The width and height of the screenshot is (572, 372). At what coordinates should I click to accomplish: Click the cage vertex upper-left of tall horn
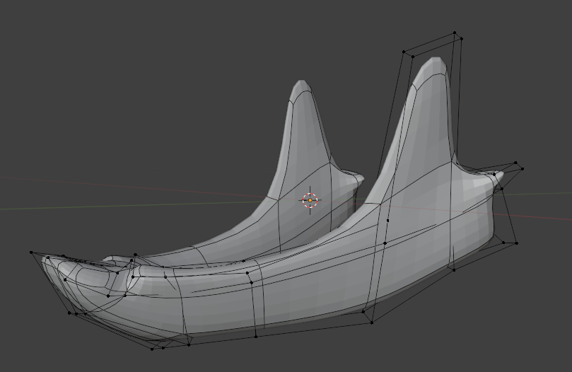pyautogui.click(x=404, y=52)
